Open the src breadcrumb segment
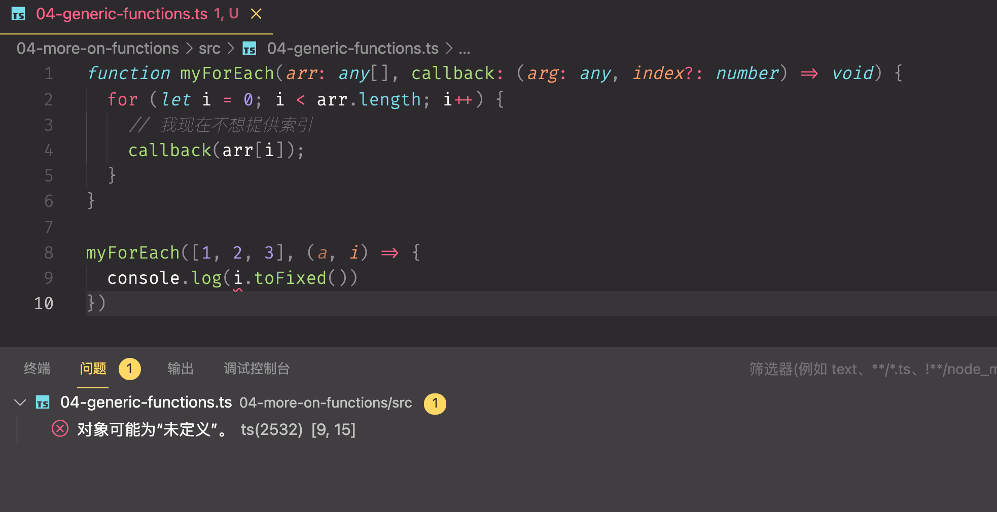This screenshot has width=997, height=512. click(209, 48)
